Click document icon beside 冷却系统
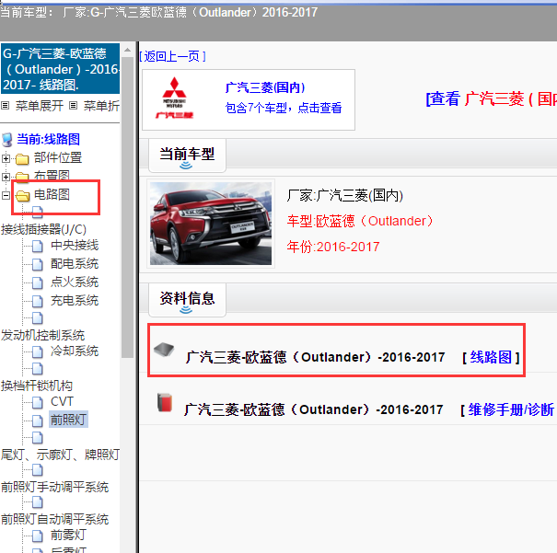 click(x=38, y=351)
